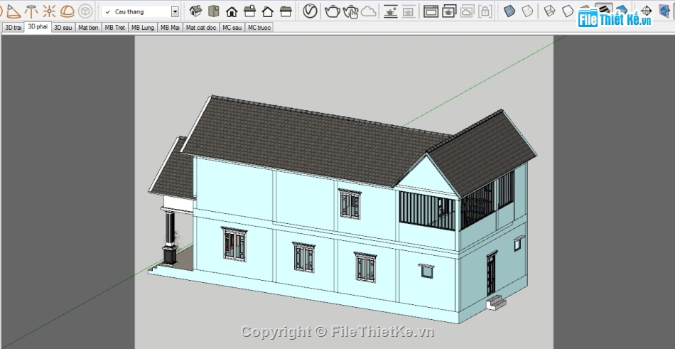Switch to Iso view house icon
The width and height of the screenshot is (675, 349).
point(196,11)
